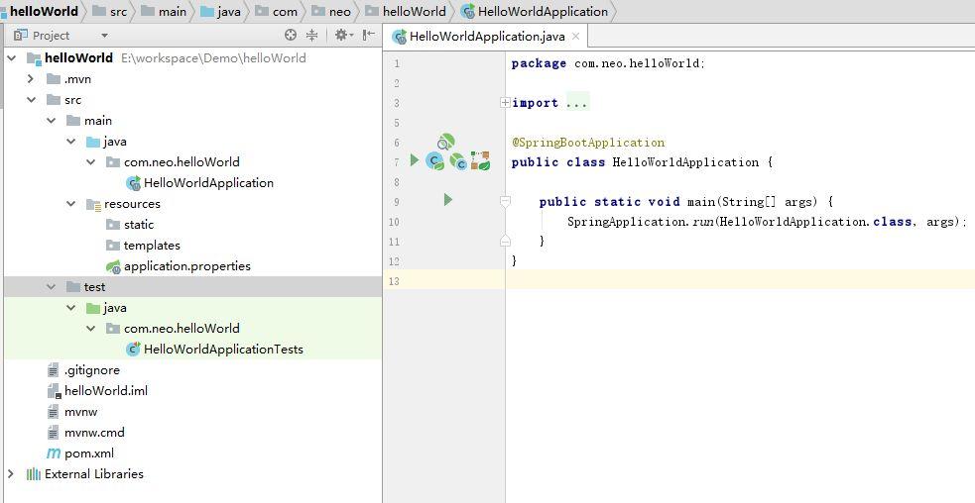
Task: Click line number 13 in gutter
Action: coord(393,280)
